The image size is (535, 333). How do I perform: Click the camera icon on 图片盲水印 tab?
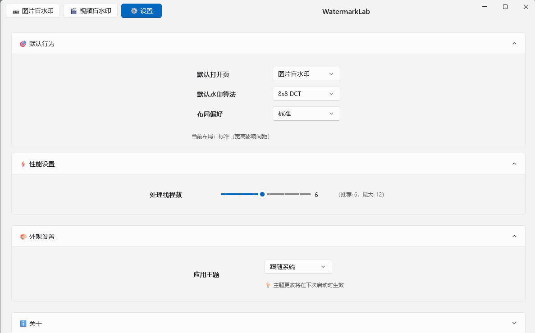[16, 11]
